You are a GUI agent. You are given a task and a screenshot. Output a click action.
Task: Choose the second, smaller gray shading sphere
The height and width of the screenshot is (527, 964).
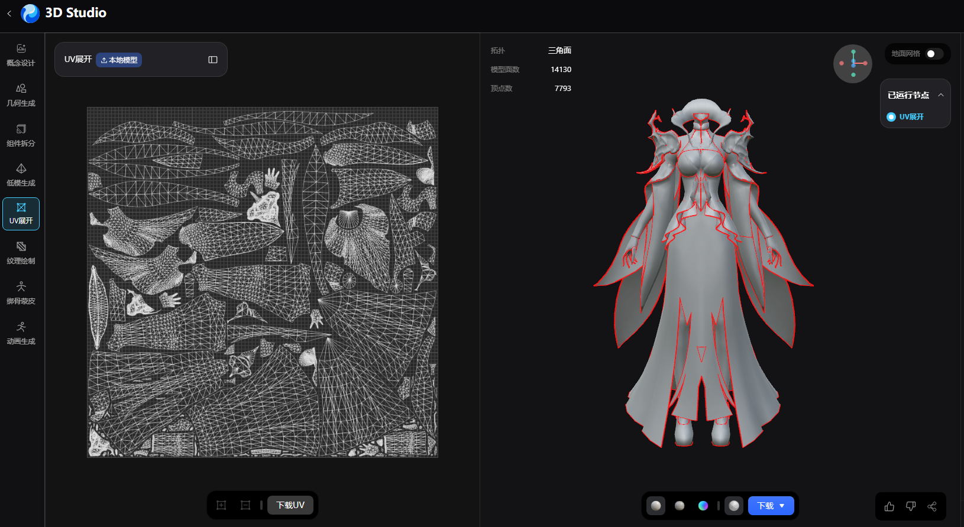pyautogui.click(x=680, y=506)
